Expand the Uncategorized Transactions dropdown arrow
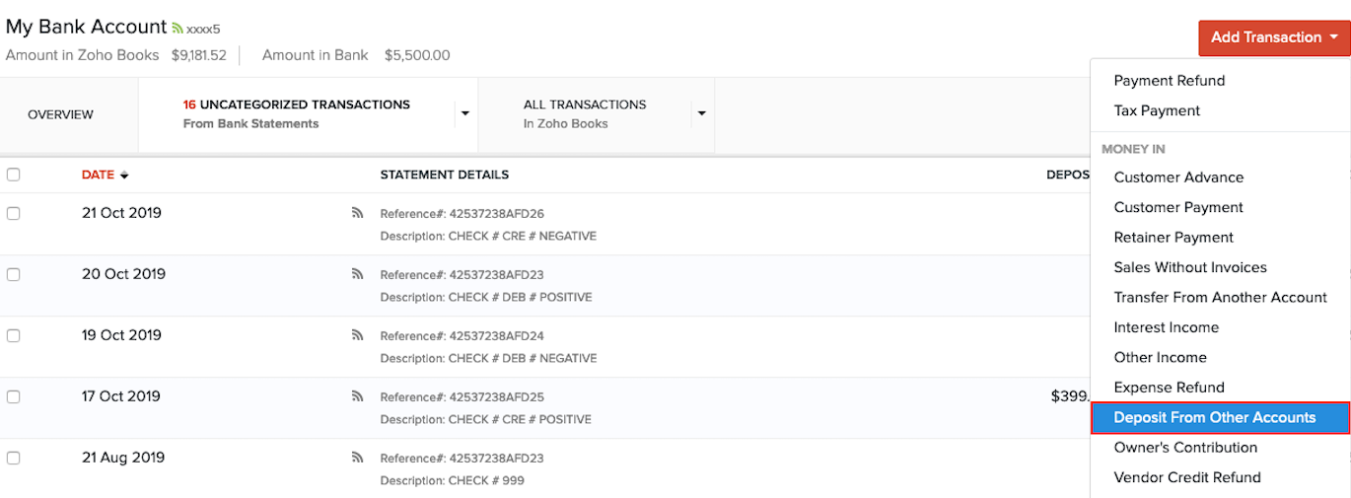Screen dimensions: 1351x498 coord(464,113)
